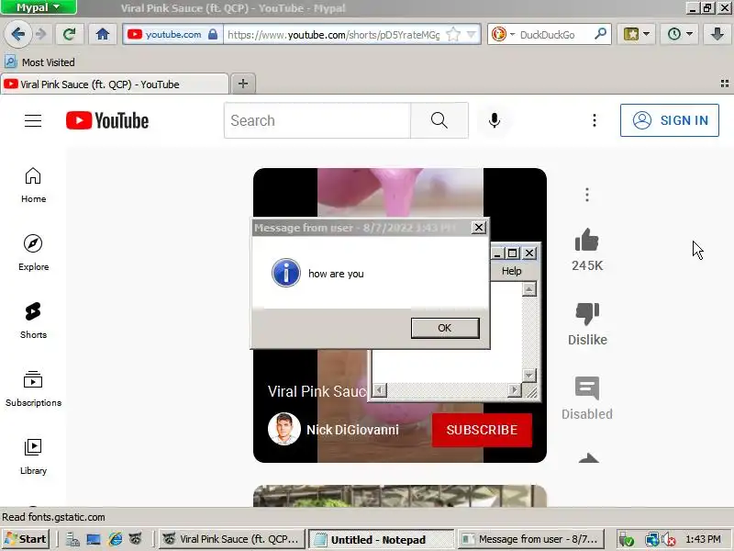Screen dimensions: 734x551
Task: Maximize the Notepad window
Action: pos(513,253)
